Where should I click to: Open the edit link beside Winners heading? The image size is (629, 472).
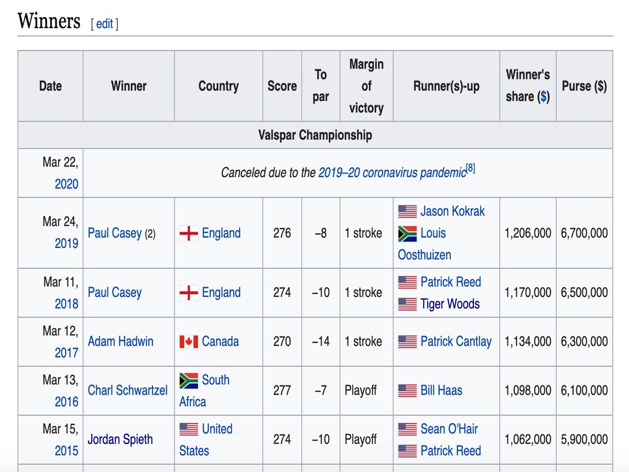click(104, 23)
